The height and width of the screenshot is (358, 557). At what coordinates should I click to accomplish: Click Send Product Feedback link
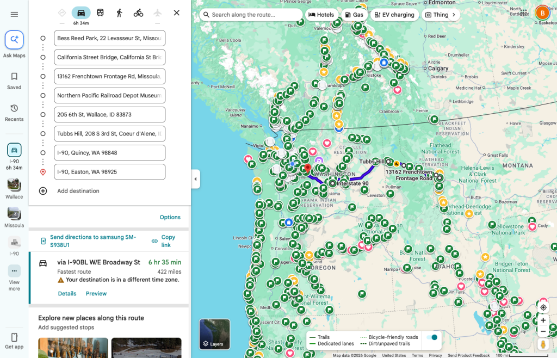(468, 355)
